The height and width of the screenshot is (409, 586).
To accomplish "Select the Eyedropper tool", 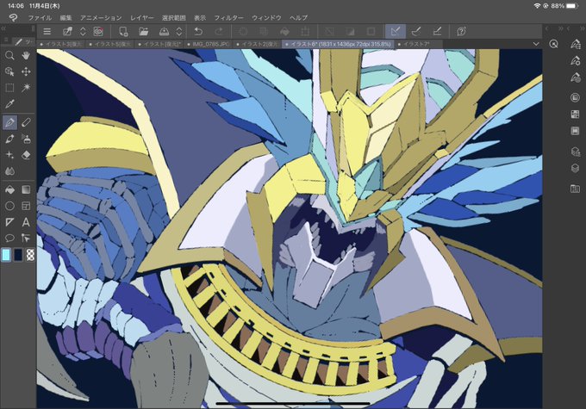I will click(x=9, y=104).
